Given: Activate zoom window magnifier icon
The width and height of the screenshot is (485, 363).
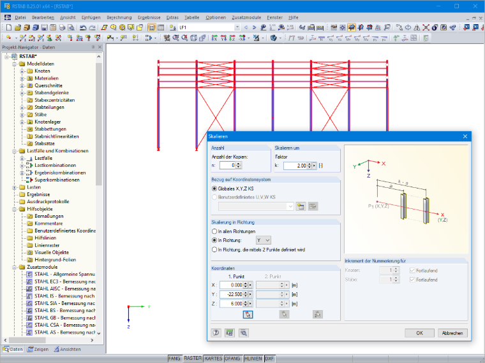Looking at the screenshot, I should [x=176, y=38].
